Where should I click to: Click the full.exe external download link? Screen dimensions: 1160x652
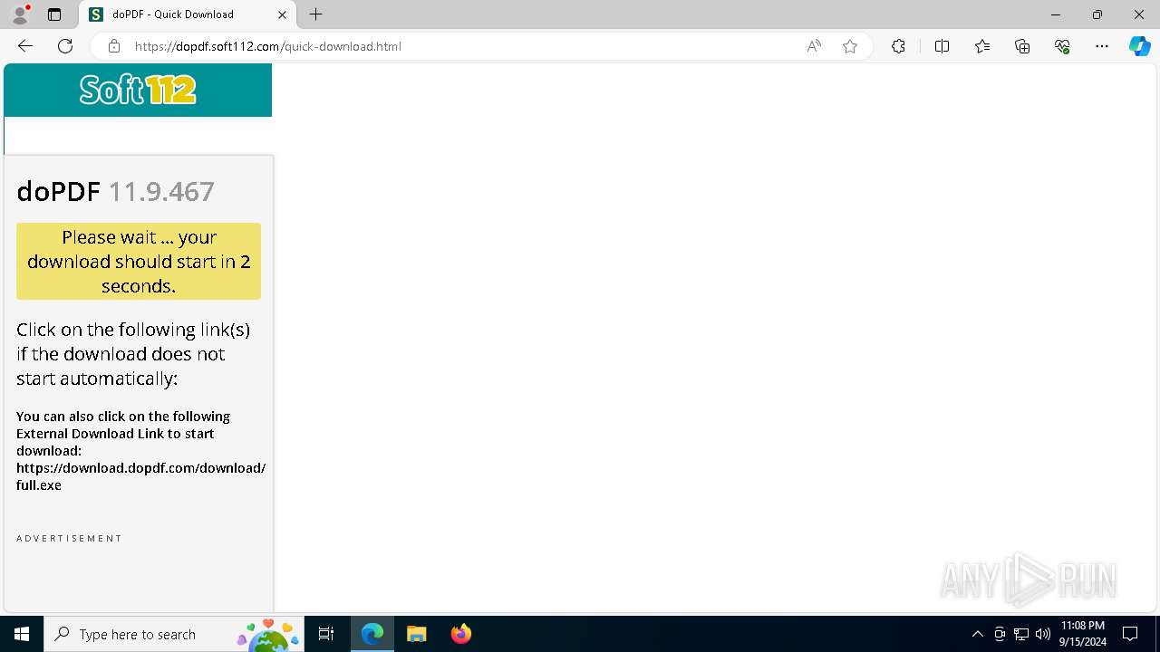pos(140,476)
